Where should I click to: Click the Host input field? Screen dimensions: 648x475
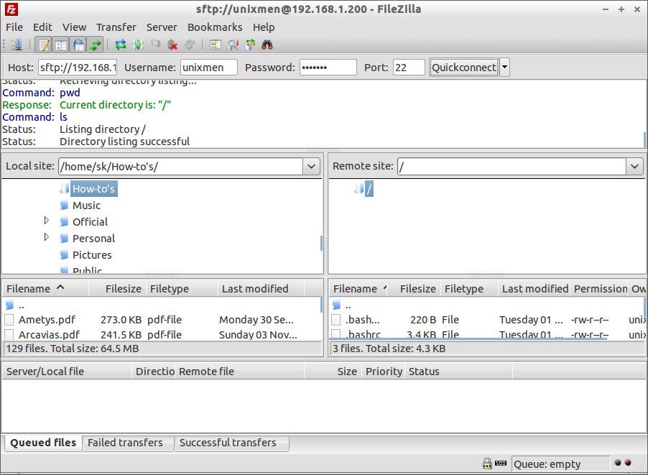78,67
